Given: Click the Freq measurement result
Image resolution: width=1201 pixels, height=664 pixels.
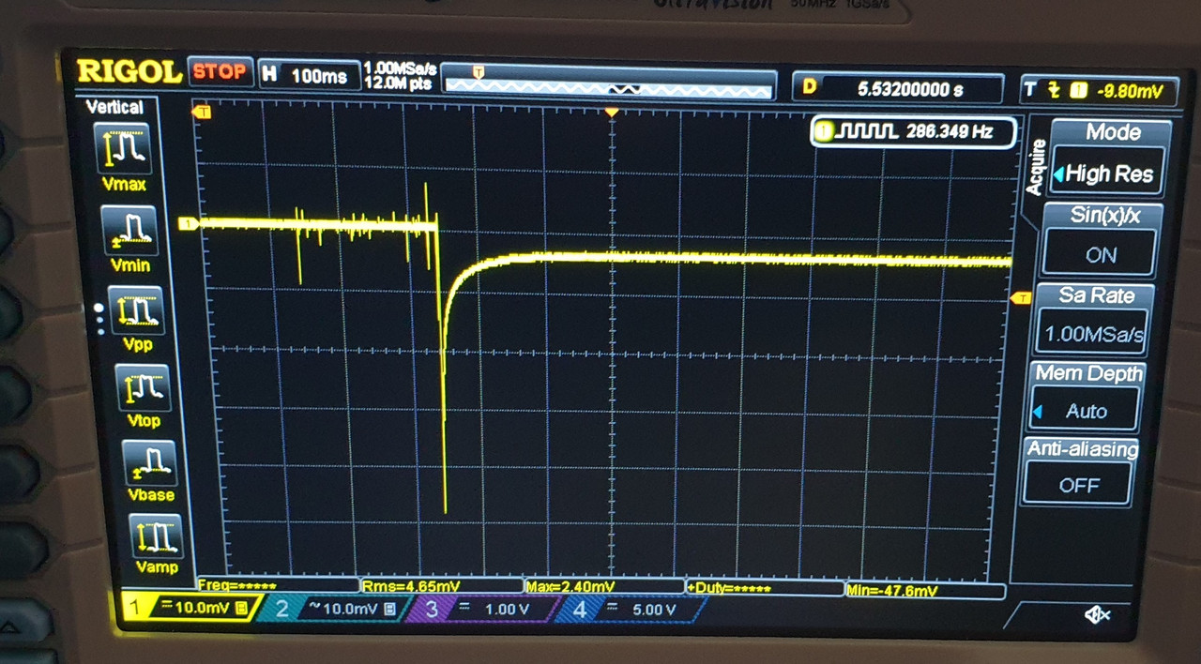Looking at the screenshot, I should tap(237, 586).
